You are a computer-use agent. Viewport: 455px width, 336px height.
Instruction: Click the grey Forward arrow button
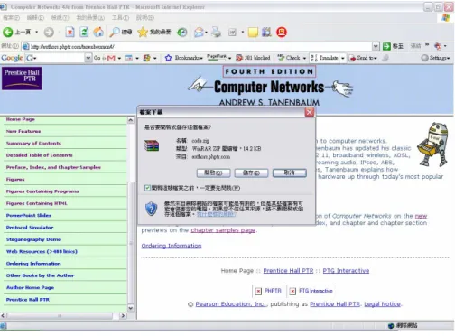(x=49, y=32)
